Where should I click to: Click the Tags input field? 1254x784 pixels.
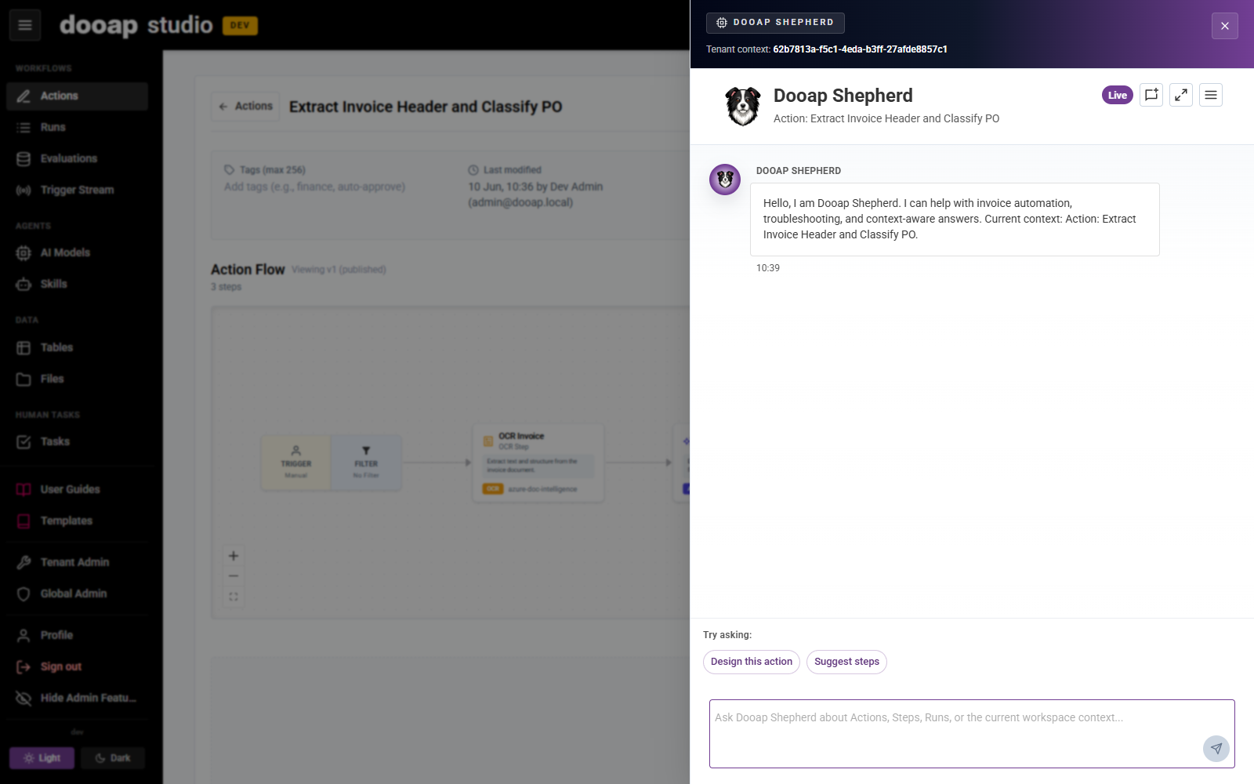pyautogui.click(x=314, y=187)
